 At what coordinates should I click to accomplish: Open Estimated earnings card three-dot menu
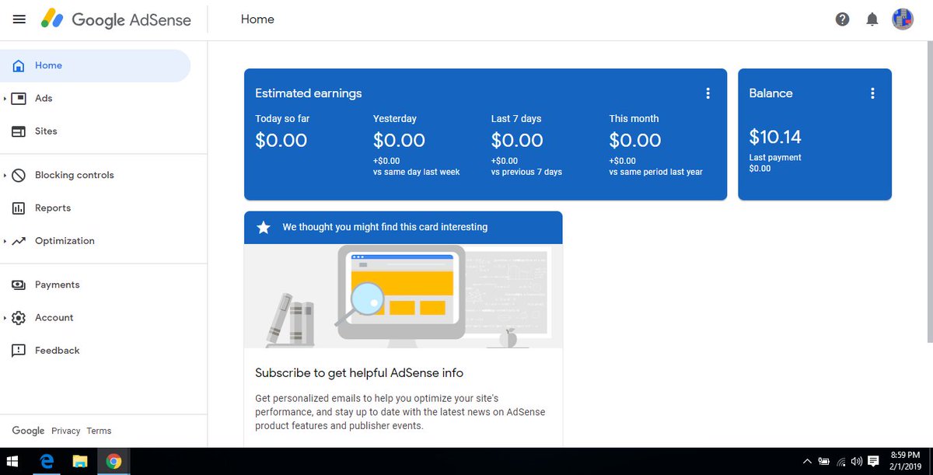click(708, 93)
